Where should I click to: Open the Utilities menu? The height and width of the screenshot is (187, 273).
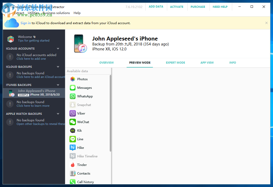click(x=33, y=13)
